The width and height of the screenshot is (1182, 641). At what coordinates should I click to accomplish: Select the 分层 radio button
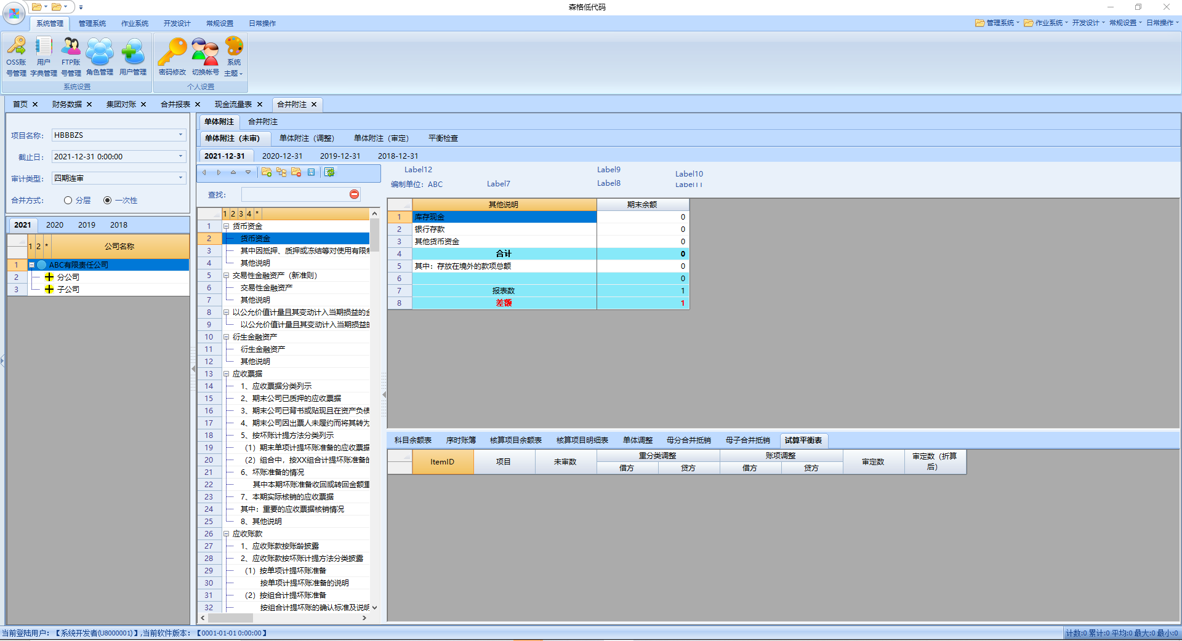coord(68,201)
